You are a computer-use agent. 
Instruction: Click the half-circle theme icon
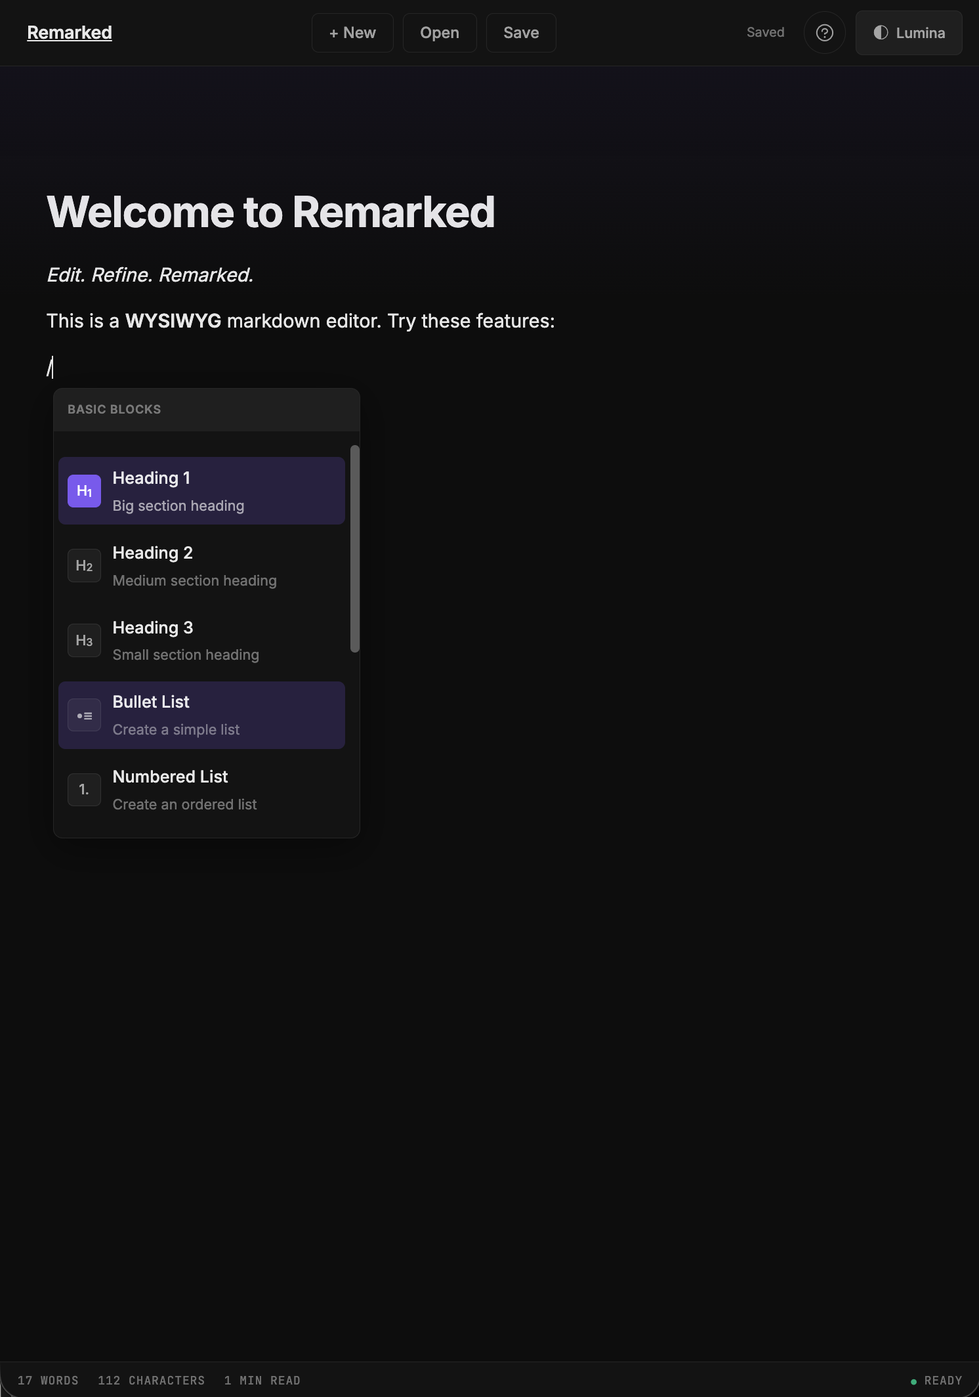click(881, 33)
